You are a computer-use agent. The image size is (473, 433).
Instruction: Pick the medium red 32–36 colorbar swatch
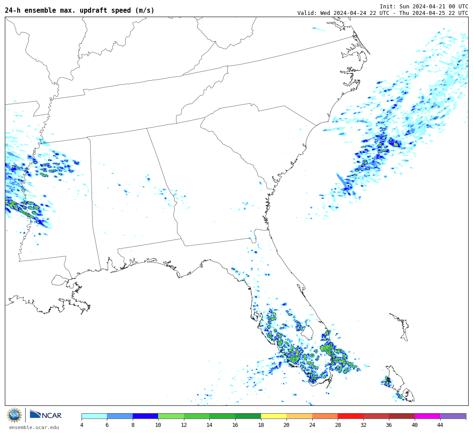click(376, 416)
